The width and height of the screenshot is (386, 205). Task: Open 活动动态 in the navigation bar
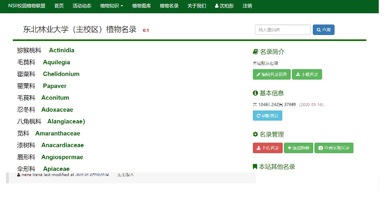click(x=82, y=6)
